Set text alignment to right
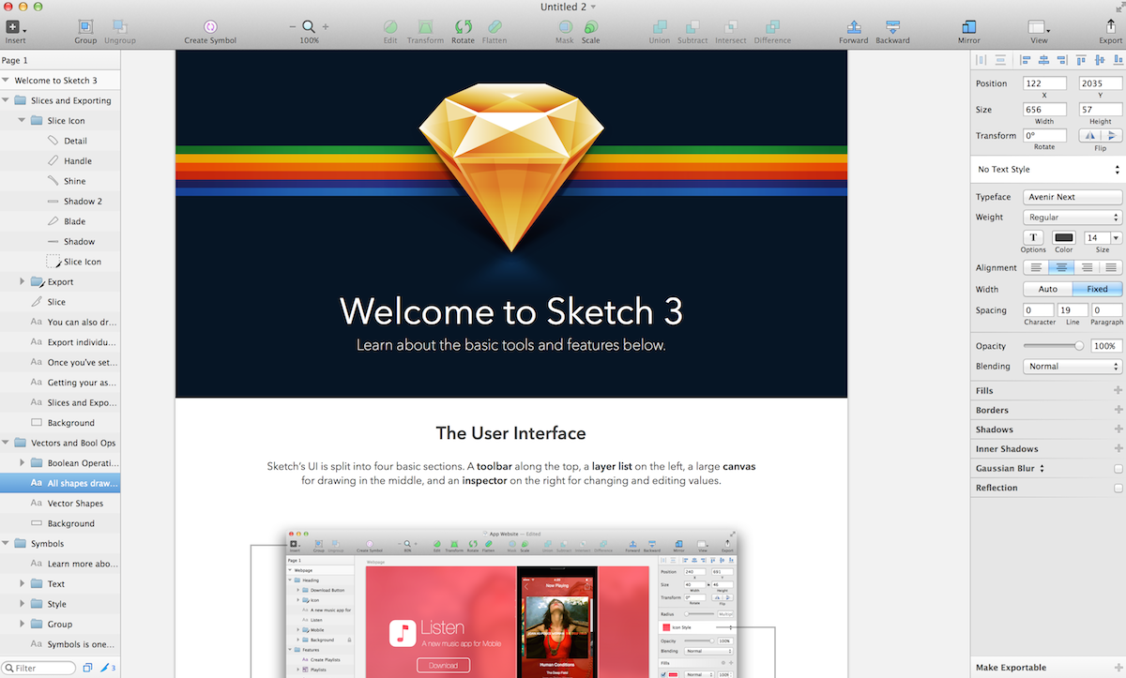1126x678 pixels. click(x=1086, y=268)
